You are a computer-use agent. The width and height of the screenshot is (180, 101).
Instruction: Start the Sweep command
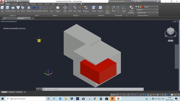[23, 9]
